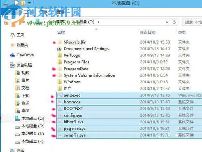Click the 主页 home icon in sidebar

pos(13,35)
